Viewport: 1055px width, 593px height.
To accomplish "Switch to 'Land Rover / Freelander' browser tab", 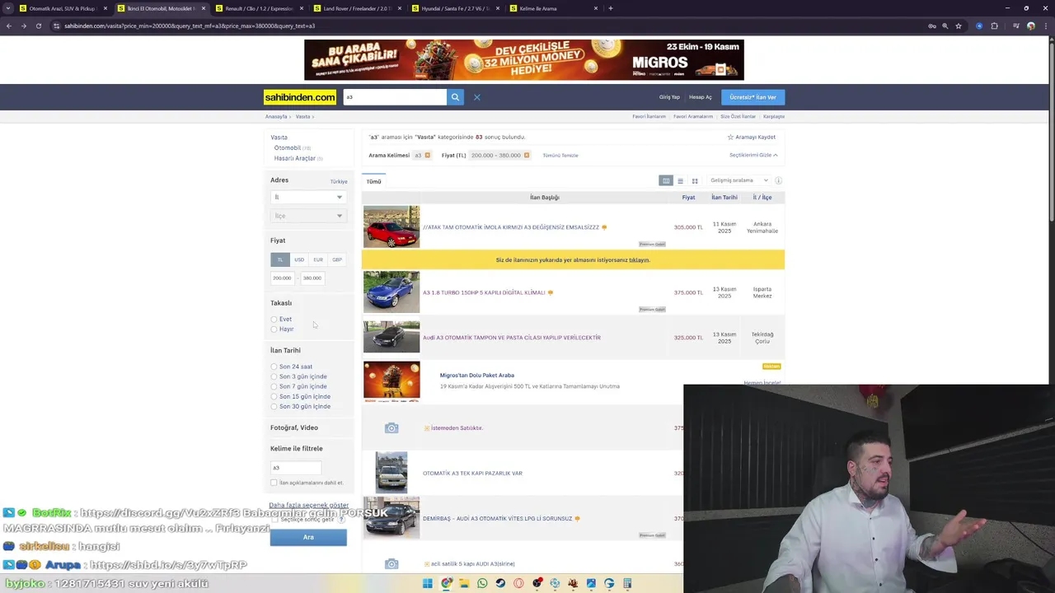I will coord(357,8).
